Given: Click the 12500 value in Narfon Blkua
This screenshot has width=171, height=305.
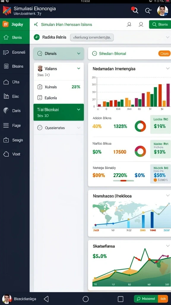Looking at the screenshot, I should tap(120, 152).
